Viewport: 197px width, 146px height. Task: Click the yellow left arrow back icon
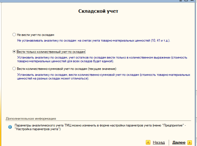(148, 142)
